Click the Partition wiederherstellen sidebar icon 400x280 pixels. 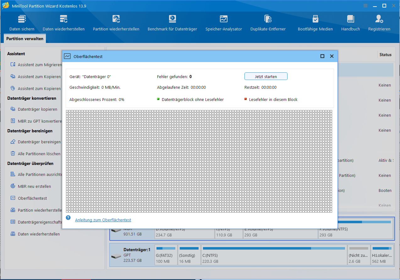[13, 210]
